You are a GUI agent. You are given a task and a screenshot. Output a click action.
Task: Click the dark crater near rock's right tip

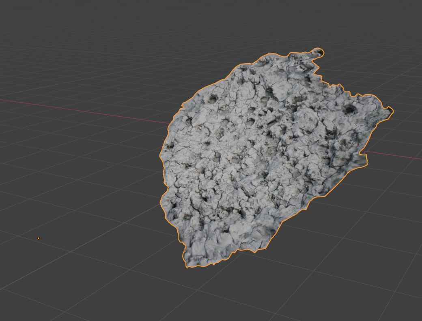(x=349, y=109)
